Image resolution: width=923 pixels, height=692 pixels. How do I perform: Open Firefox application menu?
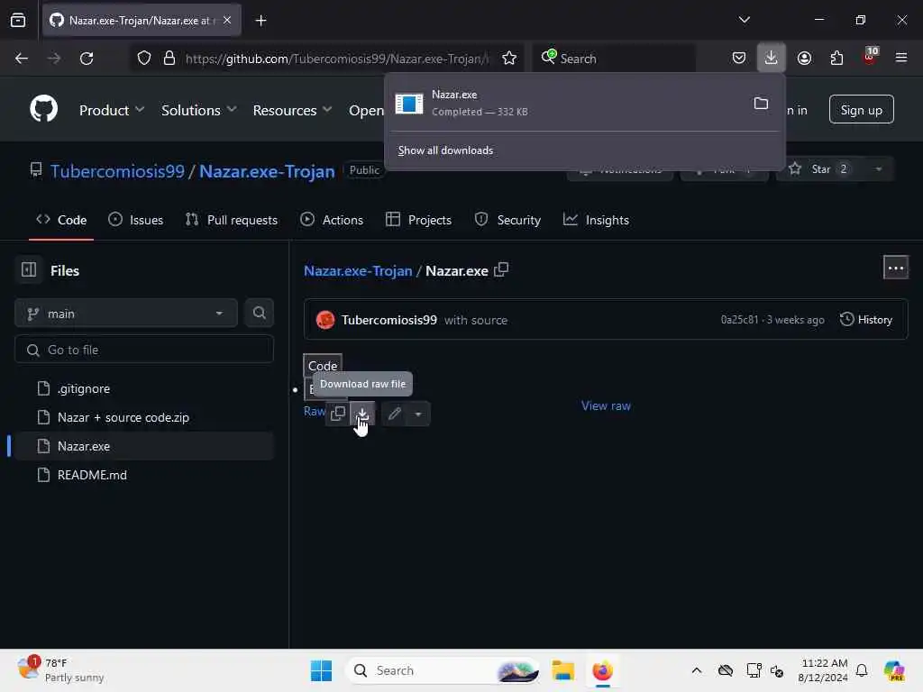[900, 58]
